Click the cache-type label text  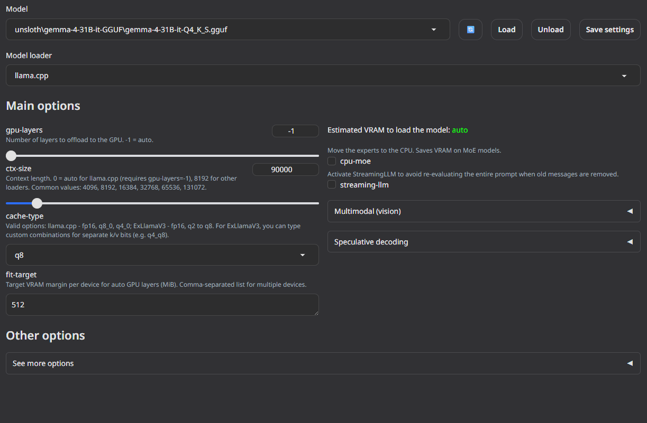click(25, 216)
